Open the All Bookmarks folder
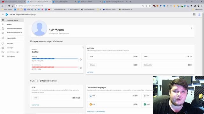 pos(197,9)
